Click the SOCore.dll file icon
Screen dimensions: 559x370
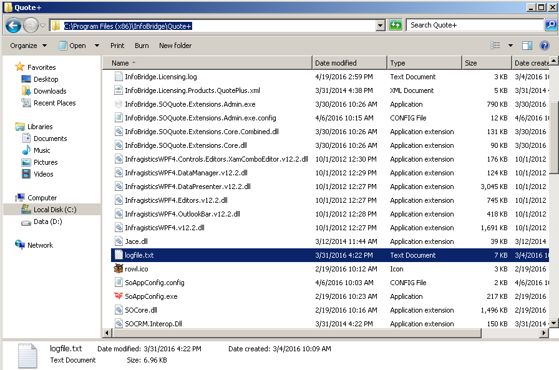(x=119, y=309)
